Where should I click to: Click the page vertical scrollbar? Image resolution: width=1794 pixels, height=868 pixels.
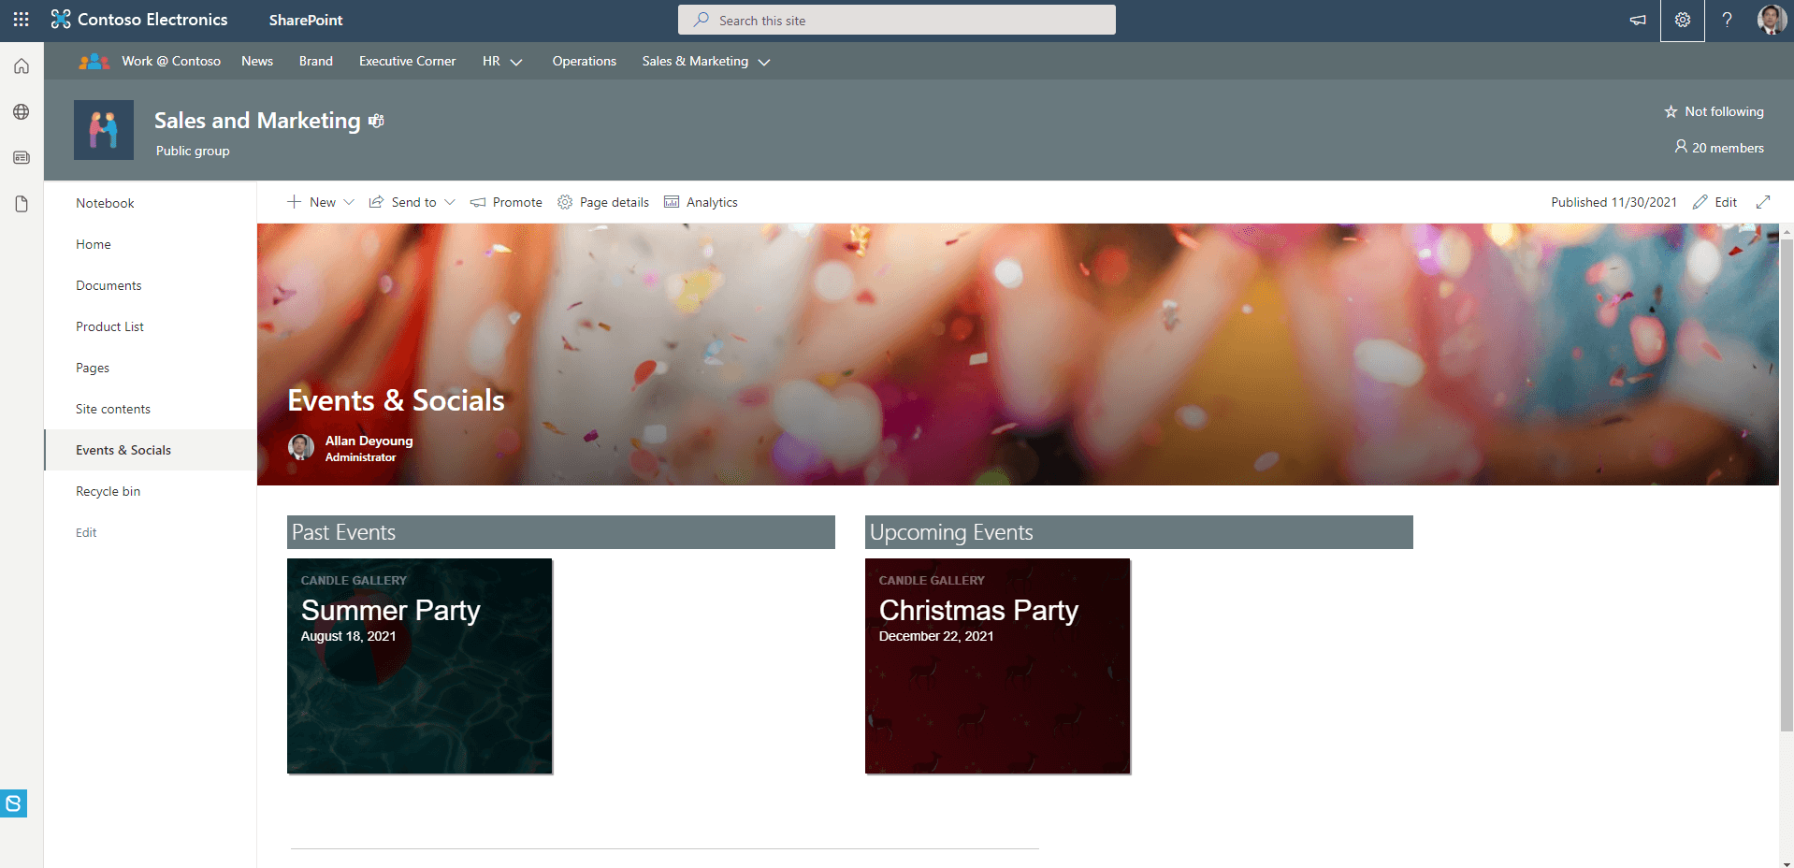pyautogui.click(x=1787, y=486)
